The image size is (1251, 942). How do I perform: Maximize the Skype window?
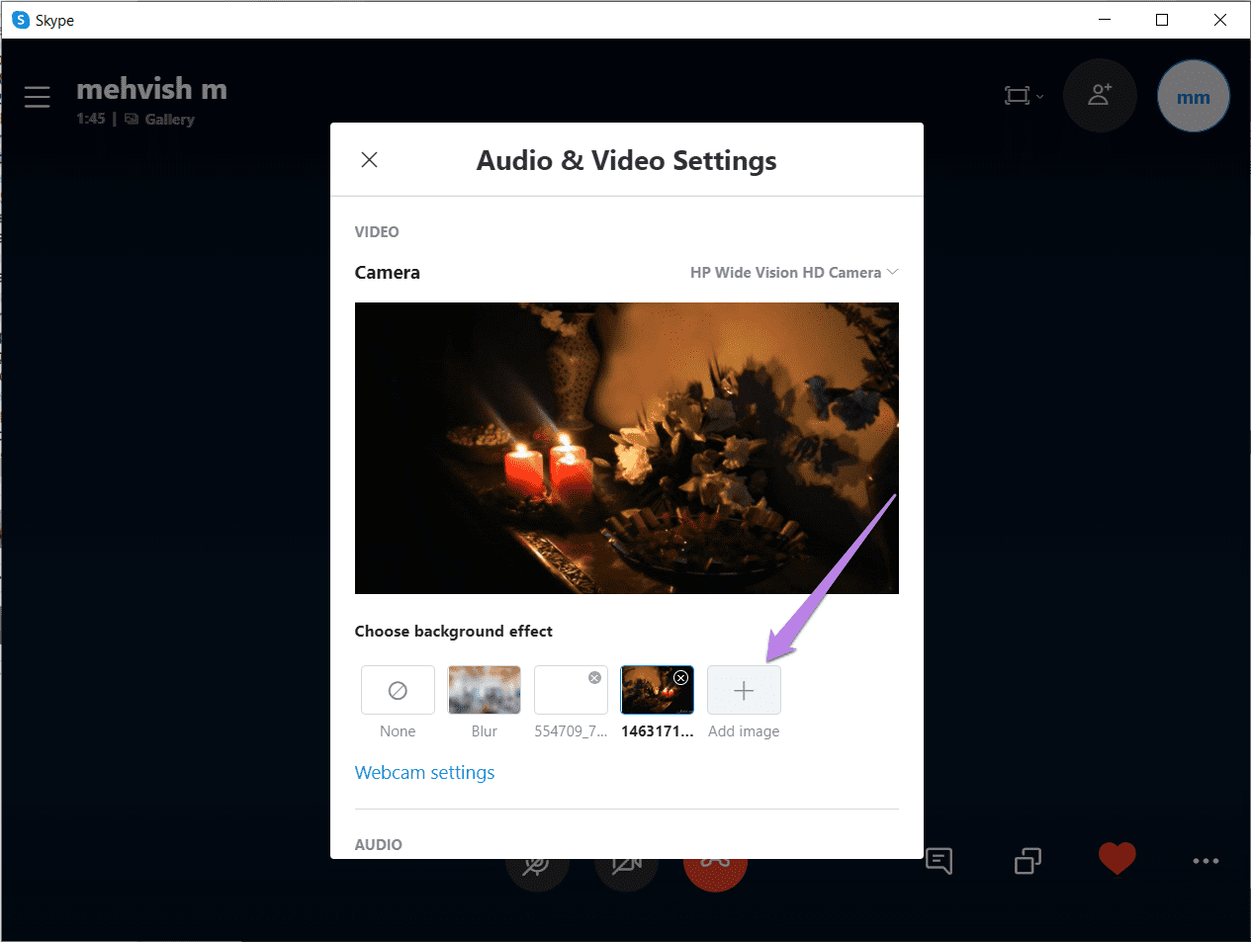click(1162, 20)
